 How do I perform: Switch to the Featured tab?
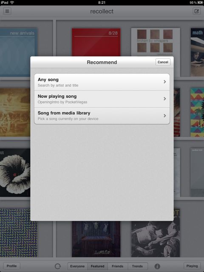[x=97, y=266]
